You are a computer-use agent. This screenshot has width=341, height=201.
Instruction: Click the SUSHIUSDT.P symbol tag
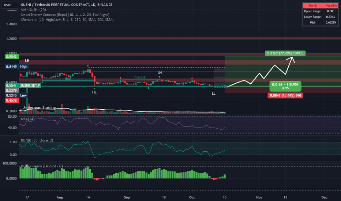pos(30,86)
